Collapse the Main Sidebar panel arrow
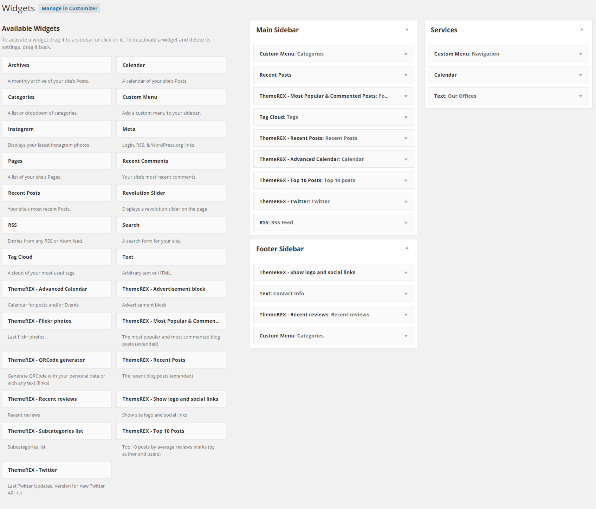 407,30
